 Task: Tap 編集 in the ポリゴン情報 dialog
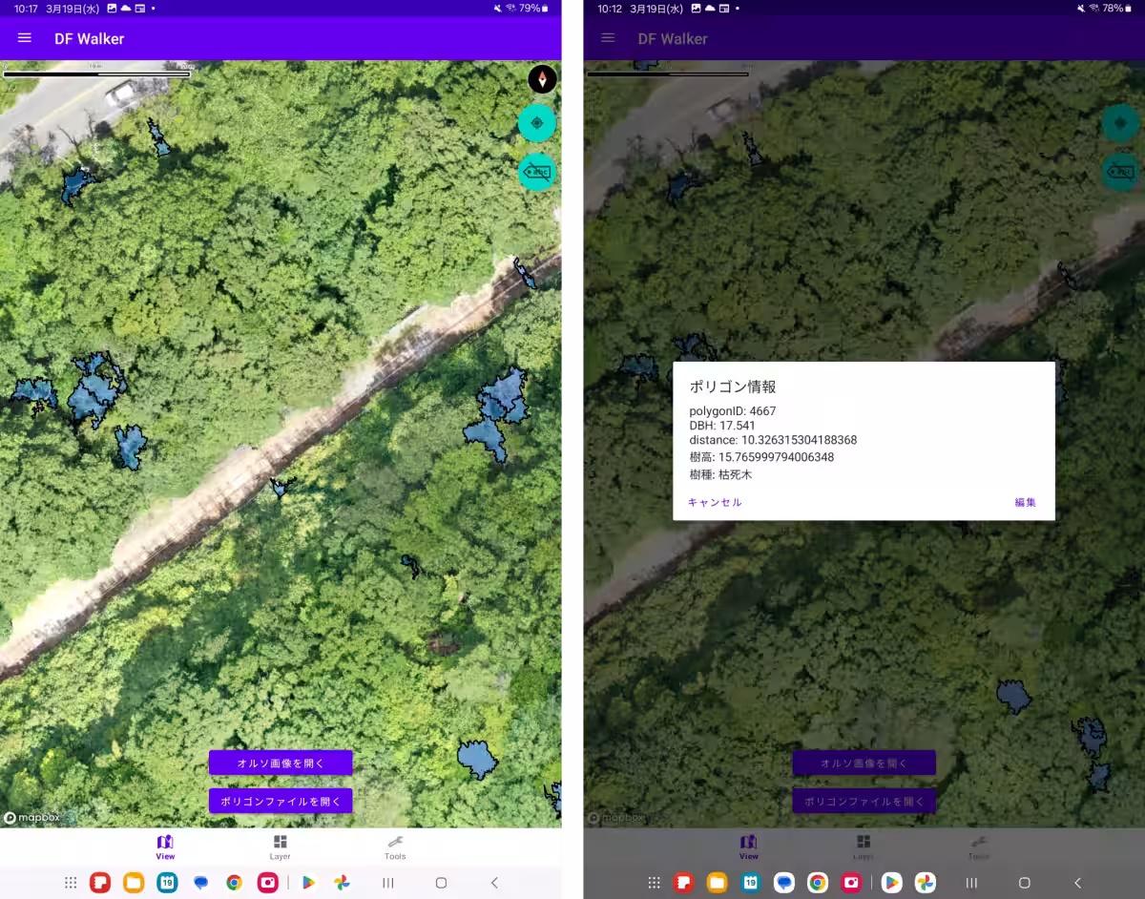coord(1025,502)
